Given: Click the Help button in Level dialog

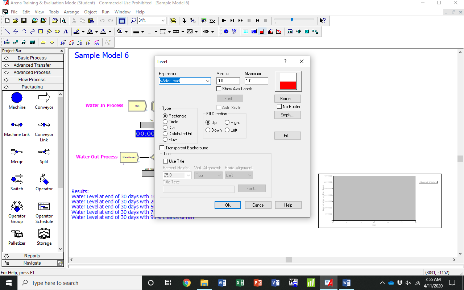Looking at the screenshot, I should [x=288, y=205].
